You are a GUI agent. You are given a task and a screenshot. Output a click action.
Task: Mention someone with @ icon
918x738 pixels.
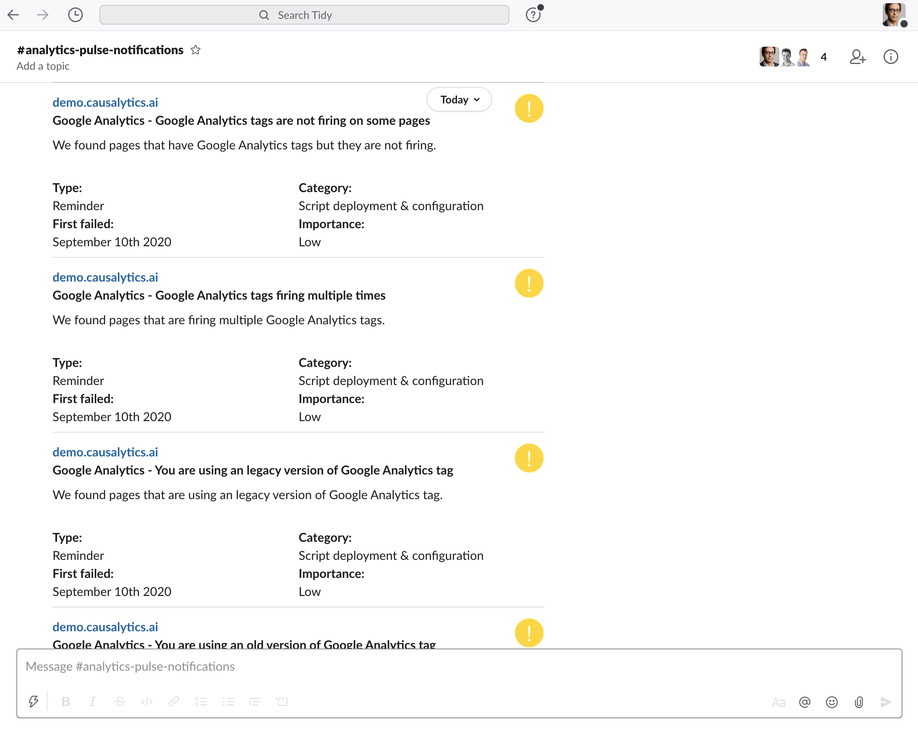pyautogui.click(x=804, y=702)
